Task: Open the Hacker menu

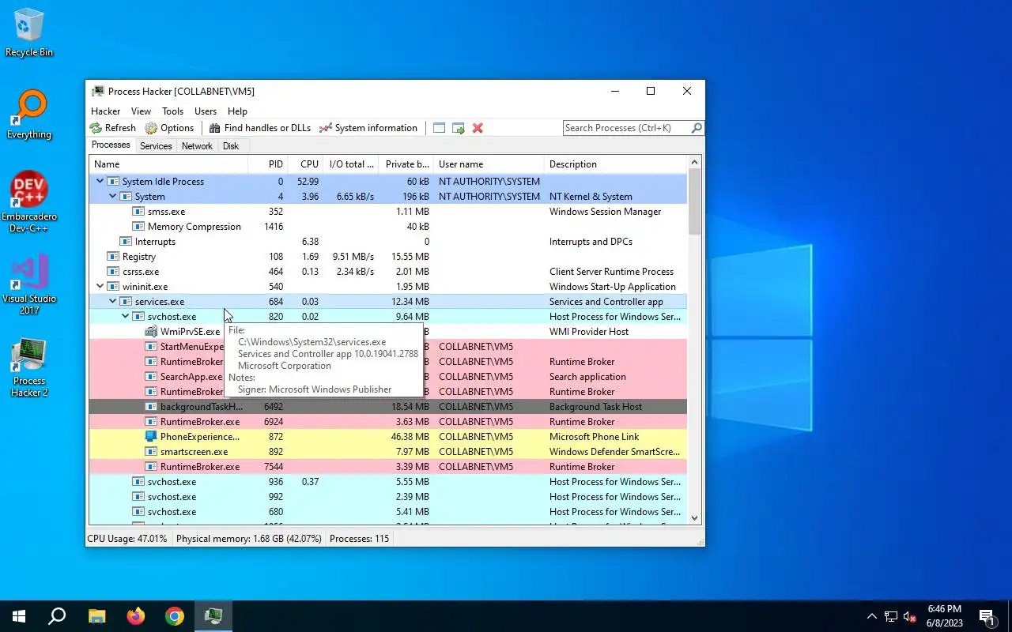Action: pyautogui.click(x=105, y=111)
